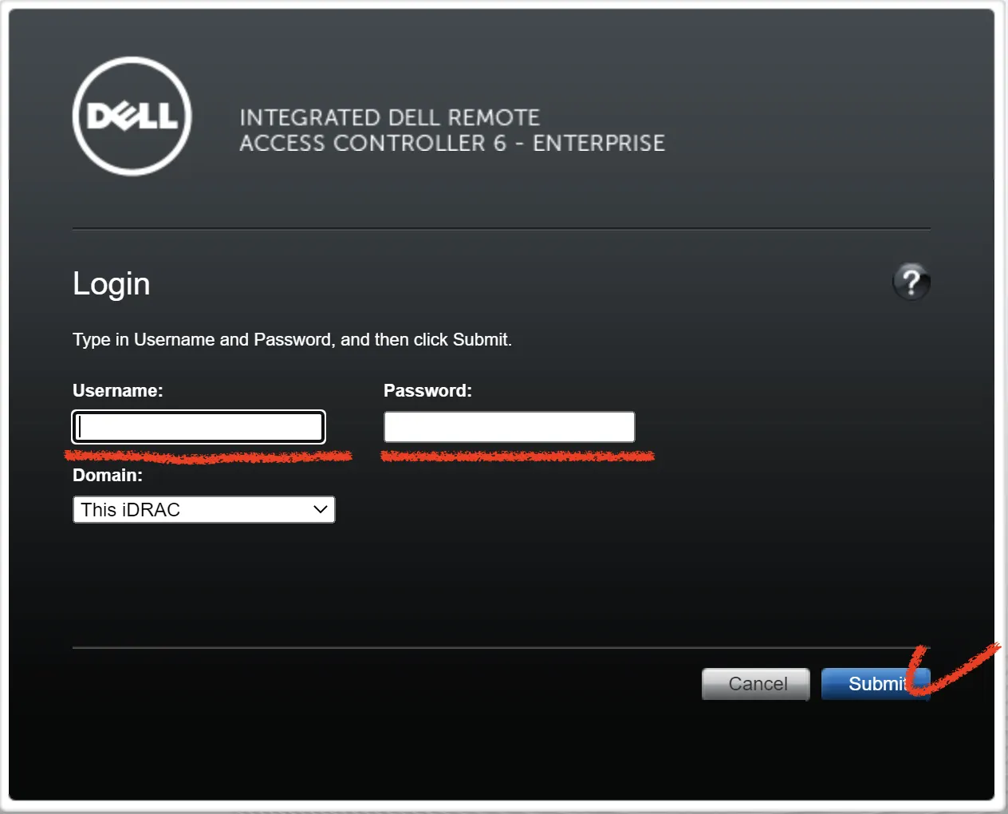Focus the Password input field
This screenshot has height=814, width=1008.
click(509, 427)
